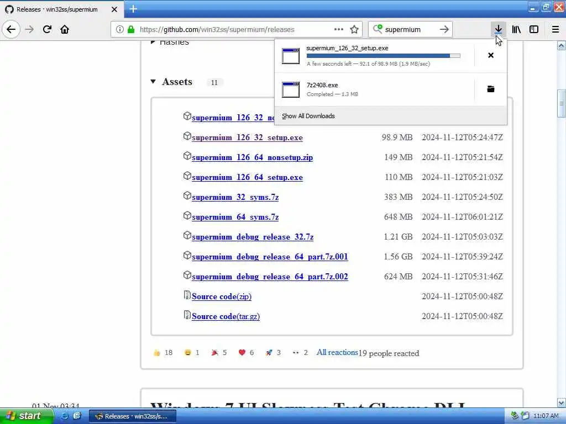This screenshot has width=566, height=424.
Task: Select the '19 people reacted' text
Action: [x=389, y=353]
